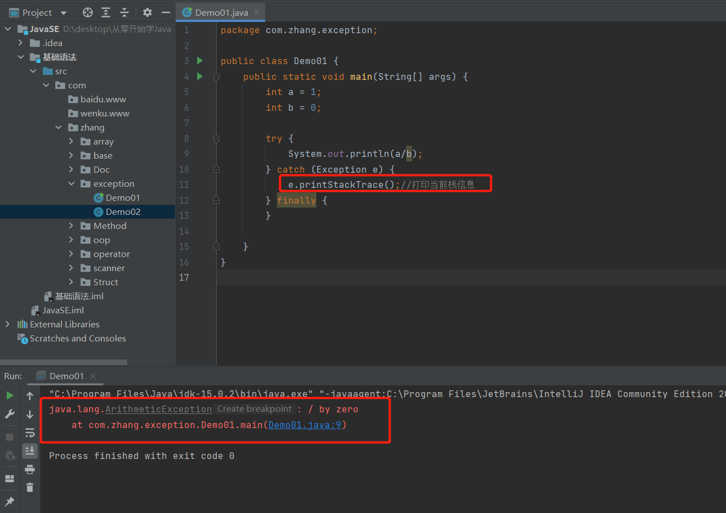Print console output with the printer icon
This screenshot has height=513, width=726.
30,469
